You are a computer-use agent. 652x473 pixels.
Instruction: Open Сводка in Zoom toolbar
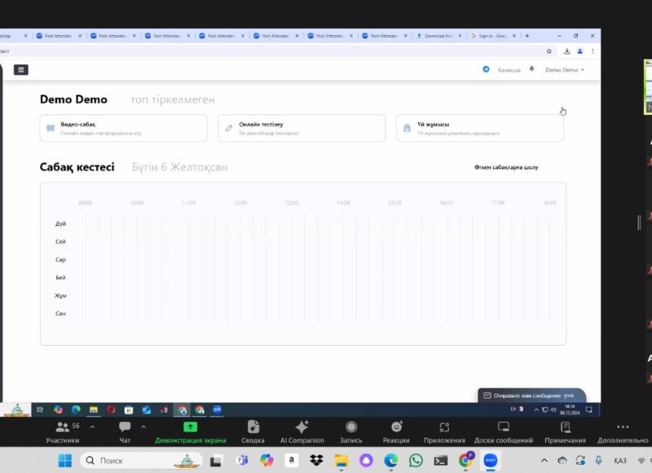253,431
